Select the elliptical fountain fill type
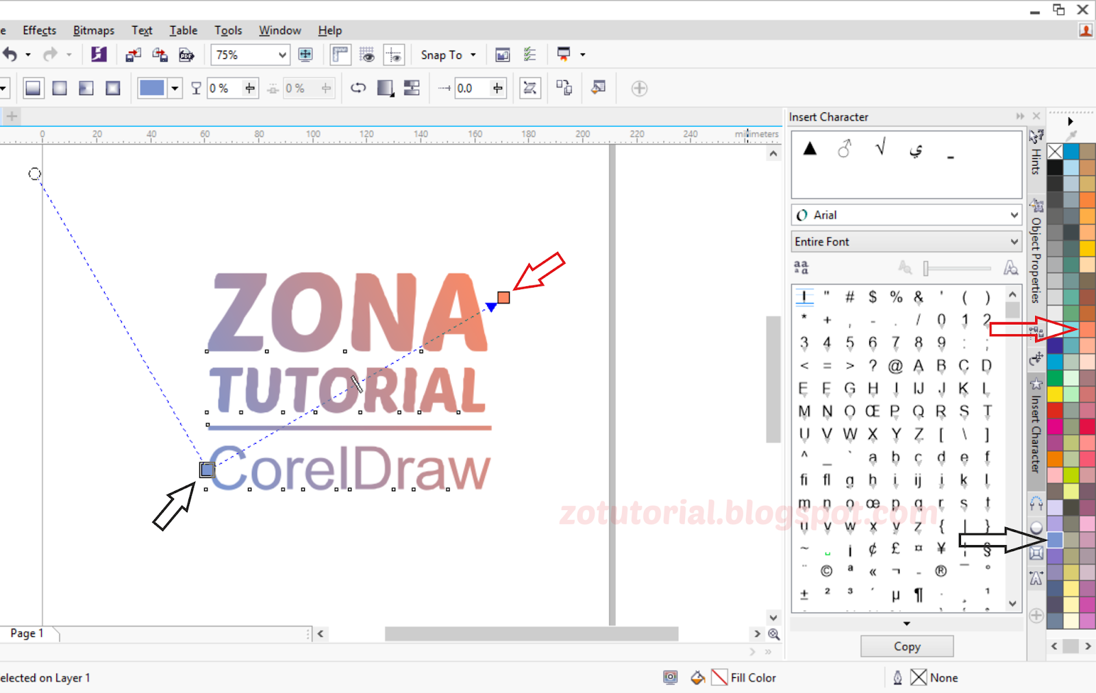 click(x=60, y=88)
